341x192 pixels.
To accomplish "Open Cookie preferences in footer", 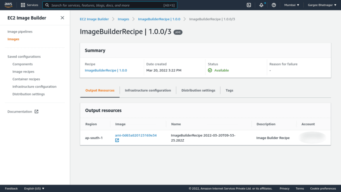I will coord(323,189).
